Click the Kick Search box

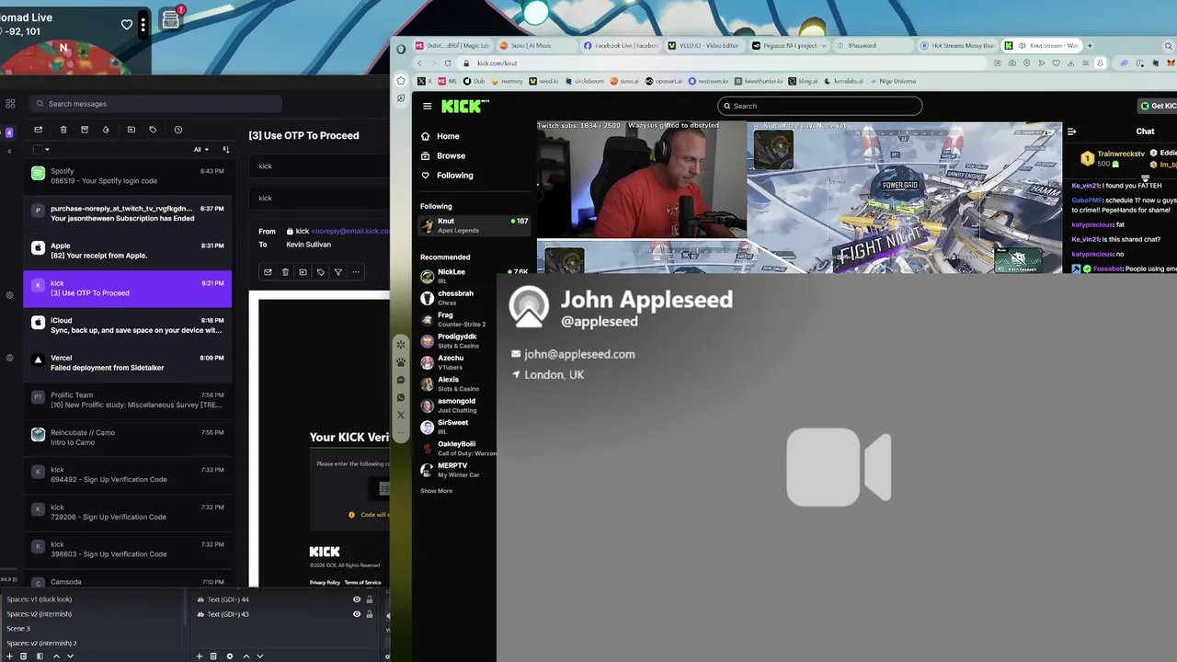point(819,106)
